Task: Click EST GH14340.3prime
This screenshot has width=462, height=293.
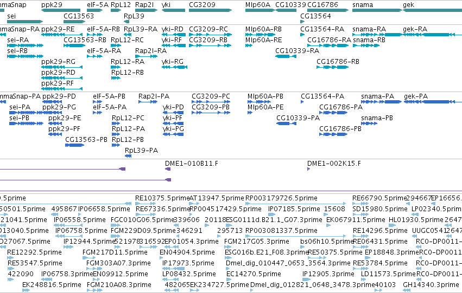Action: [431, 285]
